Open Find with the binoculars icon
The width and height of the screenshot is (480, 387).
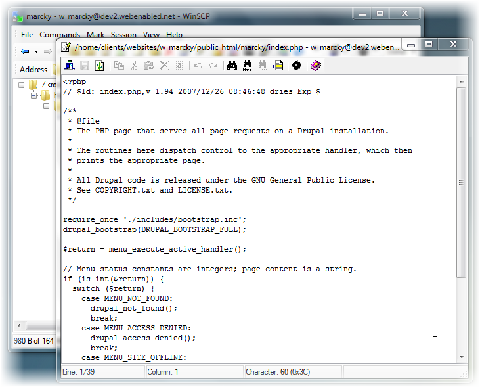point(232,66)
